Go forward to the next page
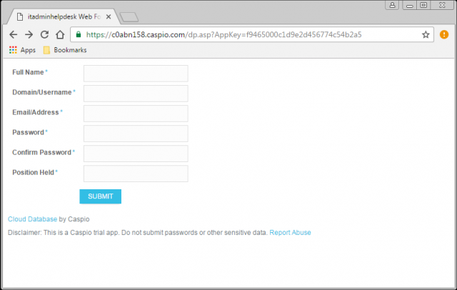 coord(29,35)
